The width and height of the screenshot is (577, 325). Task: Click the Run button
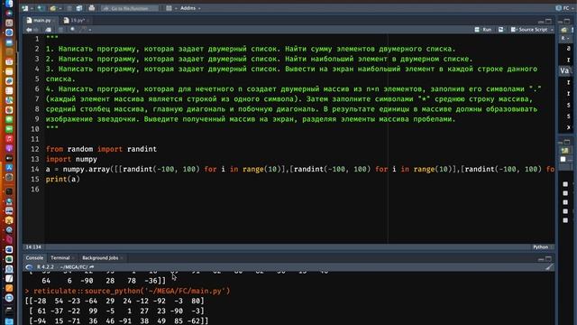pos(483,30)
